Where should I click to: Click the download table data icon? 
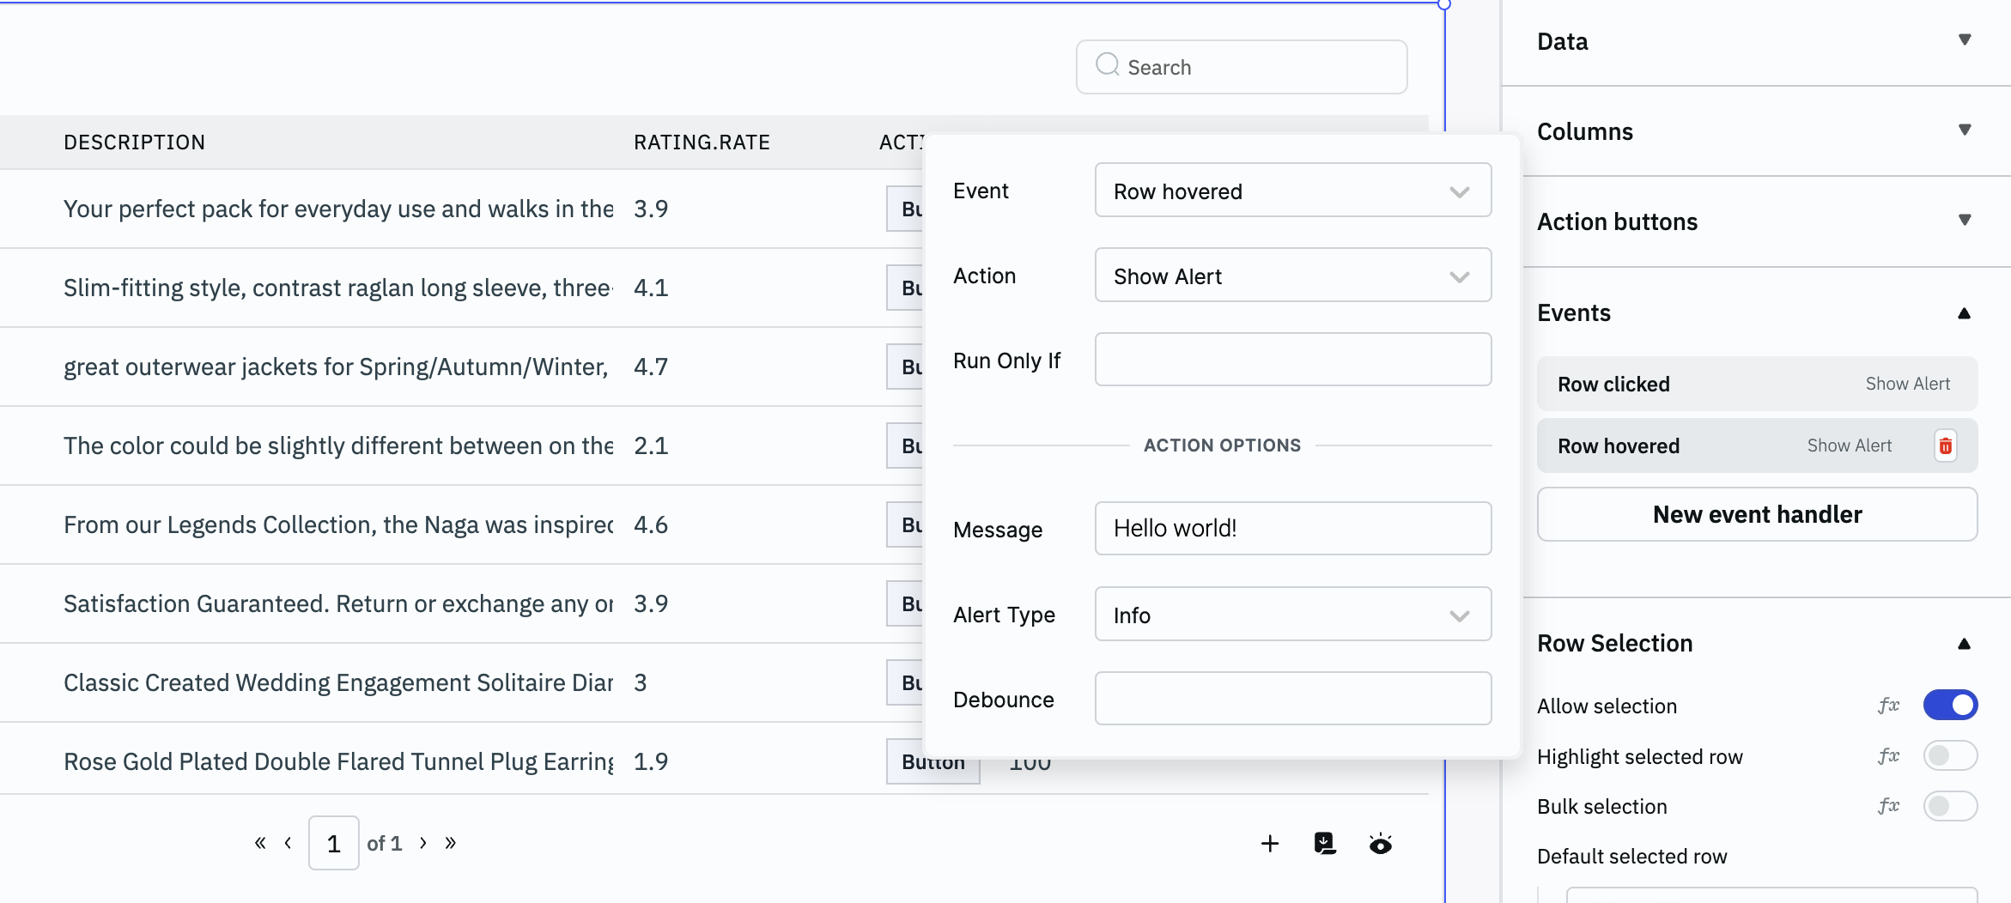pos(1325,844)
